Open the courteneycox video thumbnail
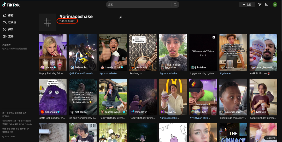The height and width of the screenshot is (142, 282). pyautogui.click(x=113, y=97)
